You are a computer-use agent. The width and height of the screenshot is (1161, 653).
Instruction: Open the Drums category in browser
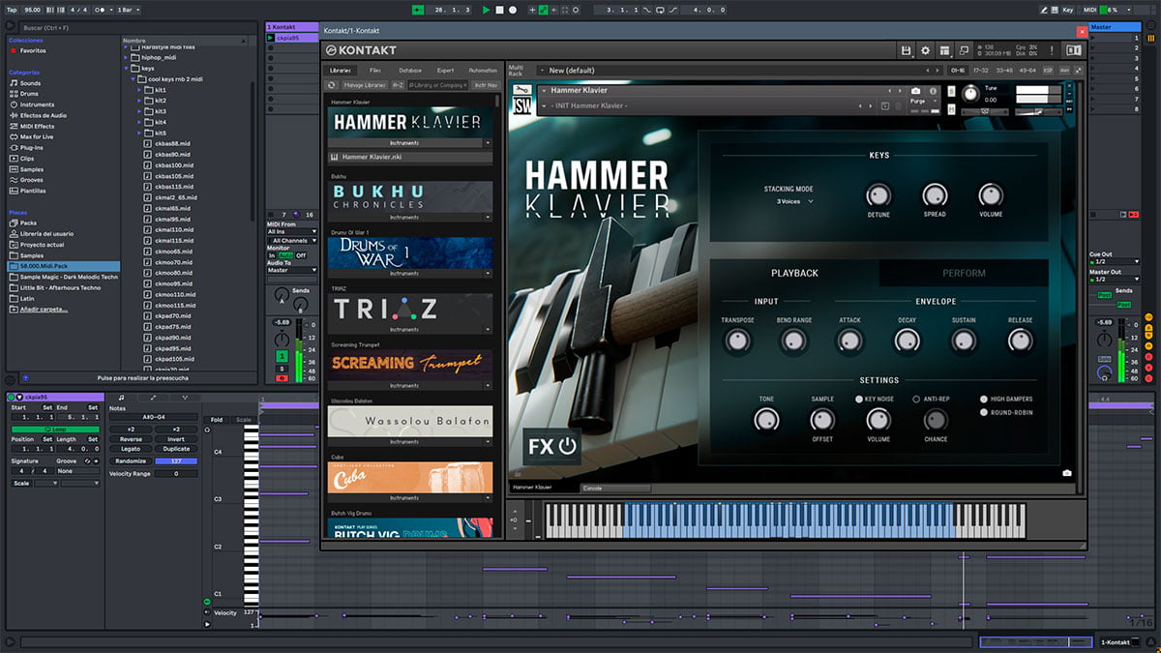[31, 94]
